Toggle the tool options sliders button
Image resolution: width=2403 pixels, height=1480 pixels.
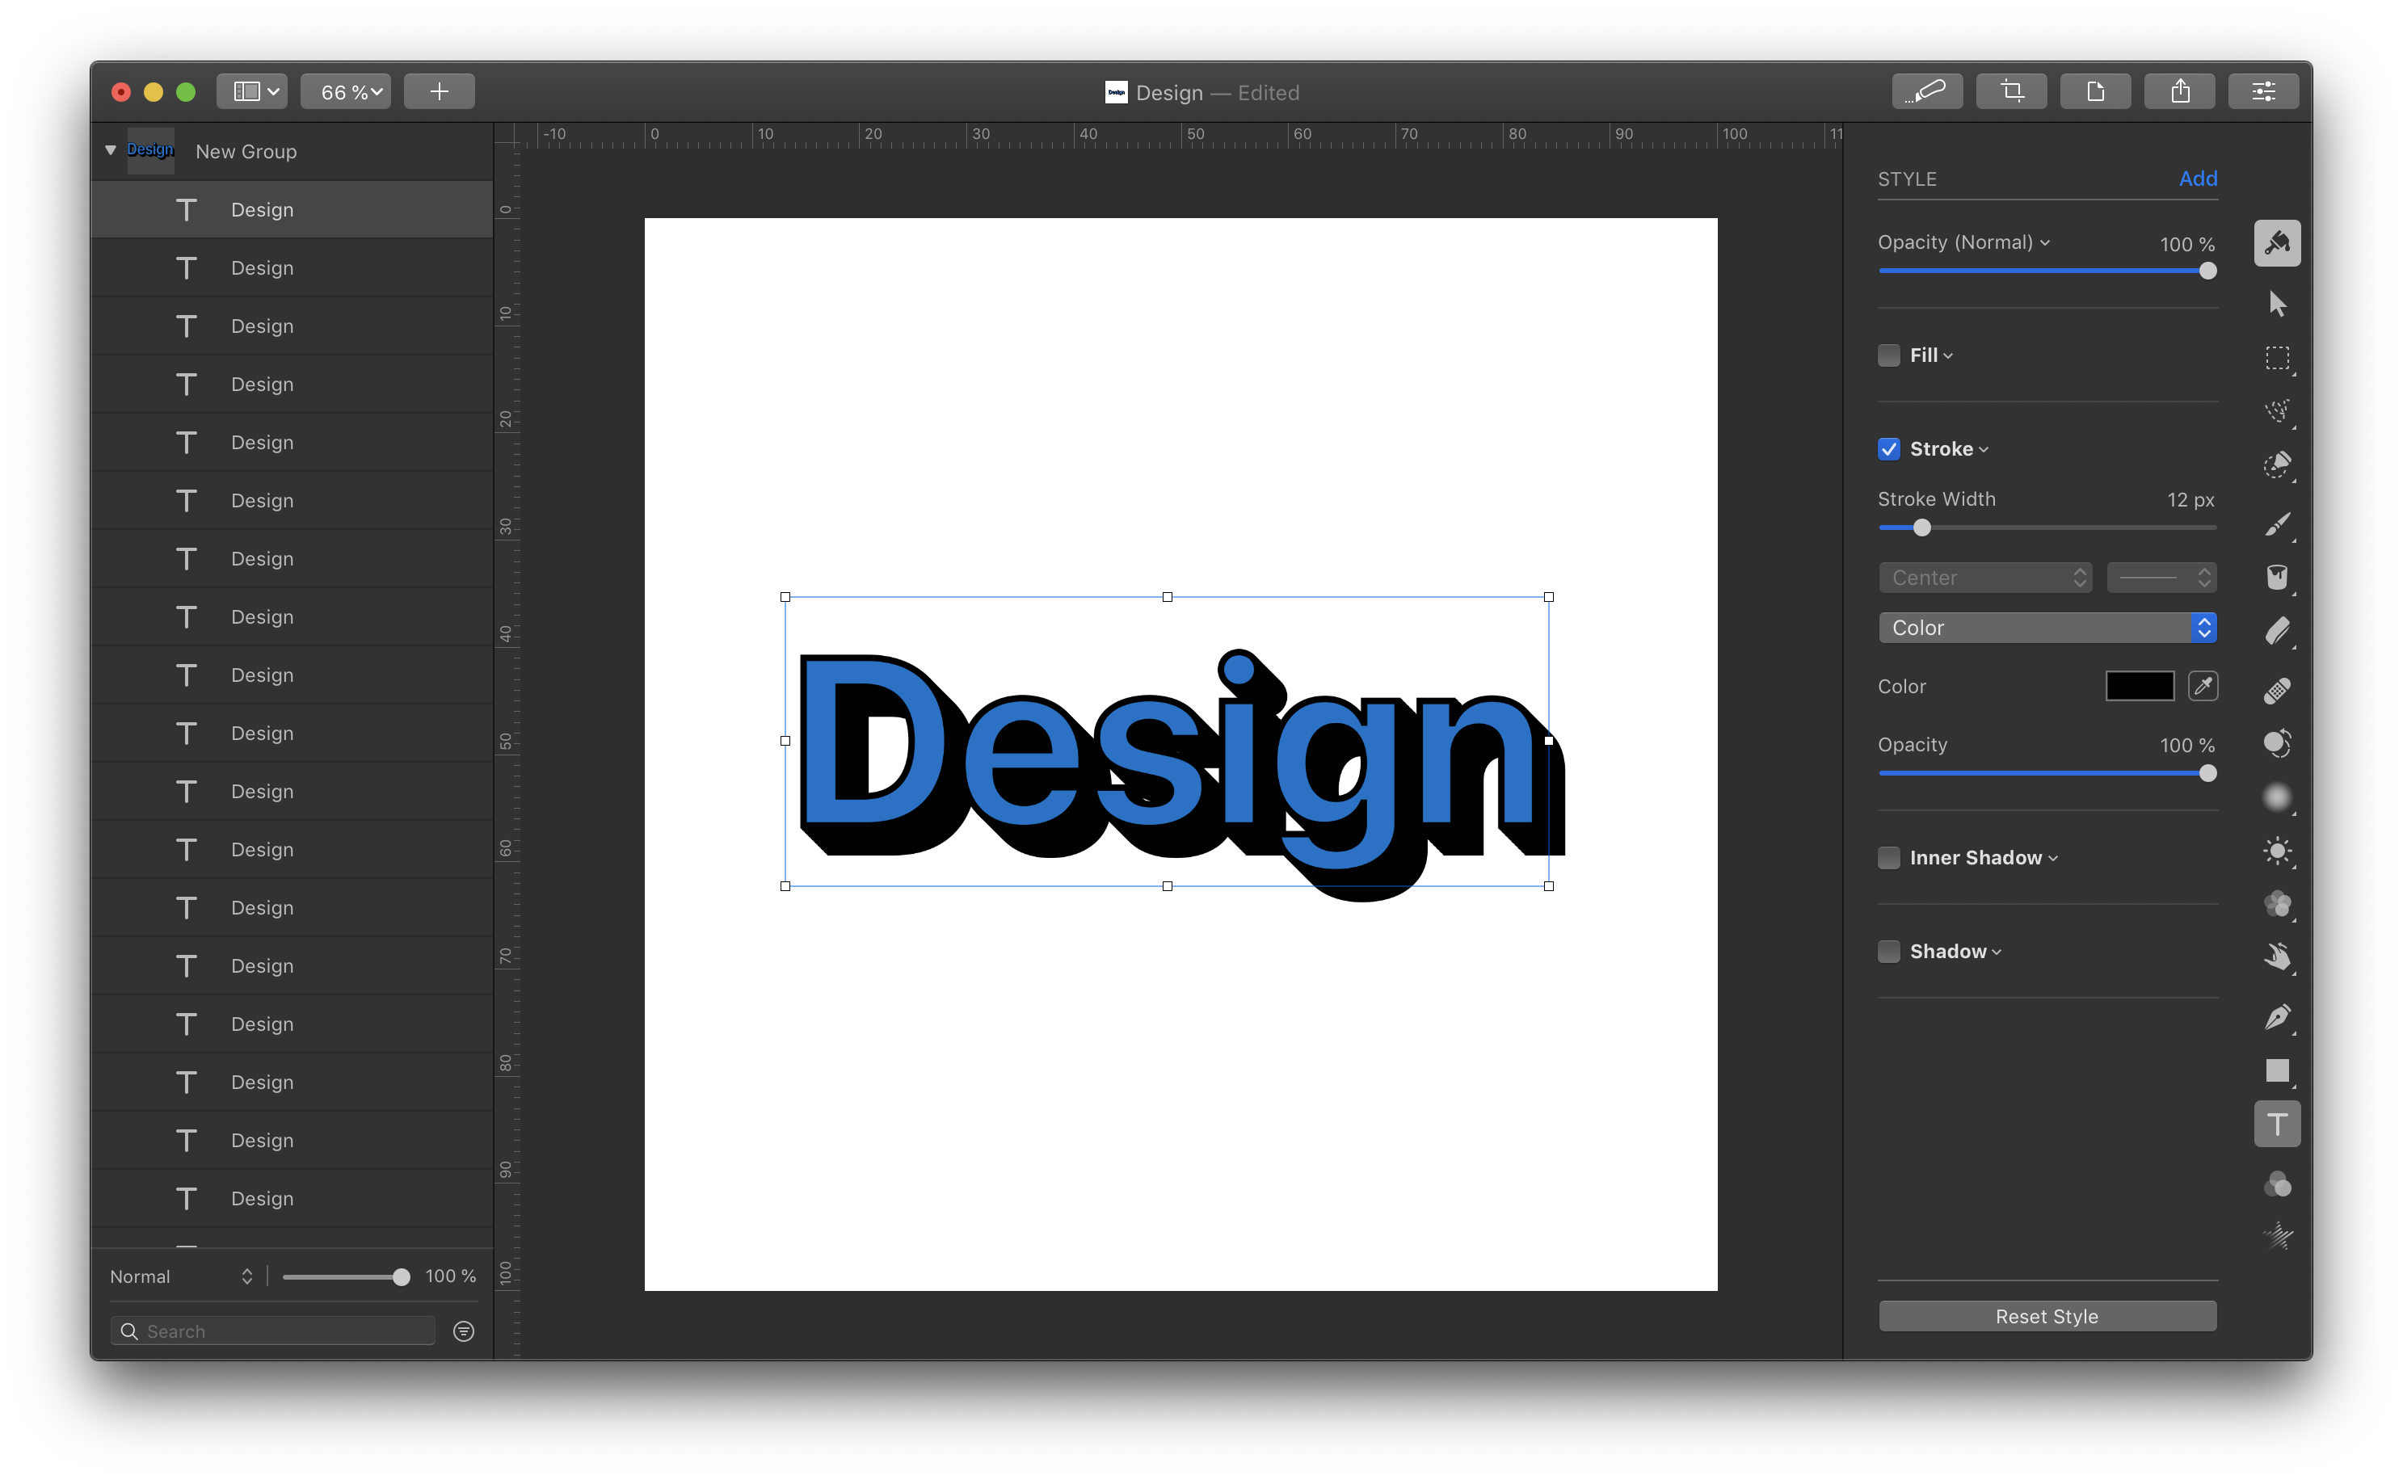[2263, 91]
